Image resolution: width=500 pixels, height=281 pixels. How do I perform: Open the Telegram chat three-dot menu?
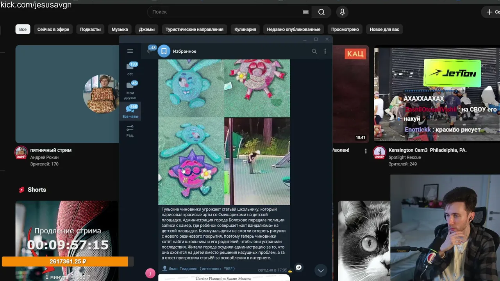[325, 51]
